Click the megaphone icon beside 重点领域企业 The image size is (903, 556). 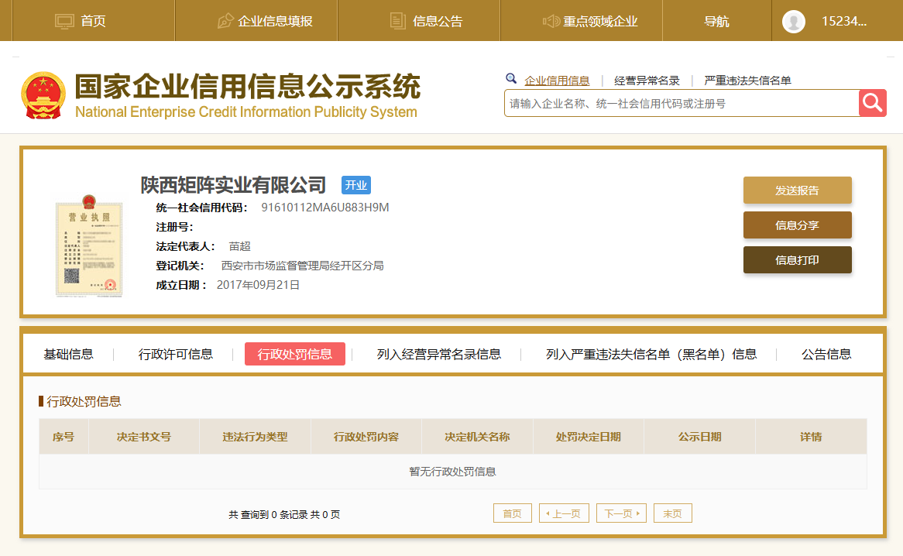(551, 22)
